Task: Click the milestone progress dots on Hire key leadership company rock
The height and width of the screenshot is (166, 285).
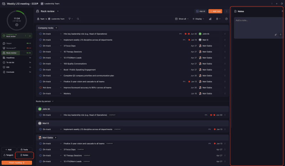Action: point(187,34)
